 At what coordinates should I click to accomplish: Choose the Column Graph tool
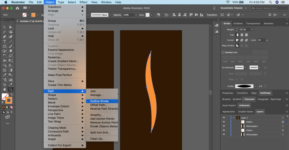pos(11,79)
